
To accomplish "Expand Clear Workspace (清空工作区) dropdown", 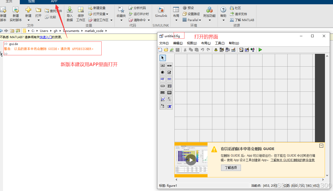I will (111, 20).
